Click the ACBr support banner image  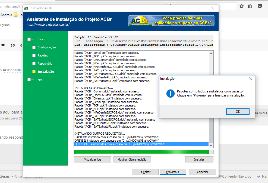171,21
